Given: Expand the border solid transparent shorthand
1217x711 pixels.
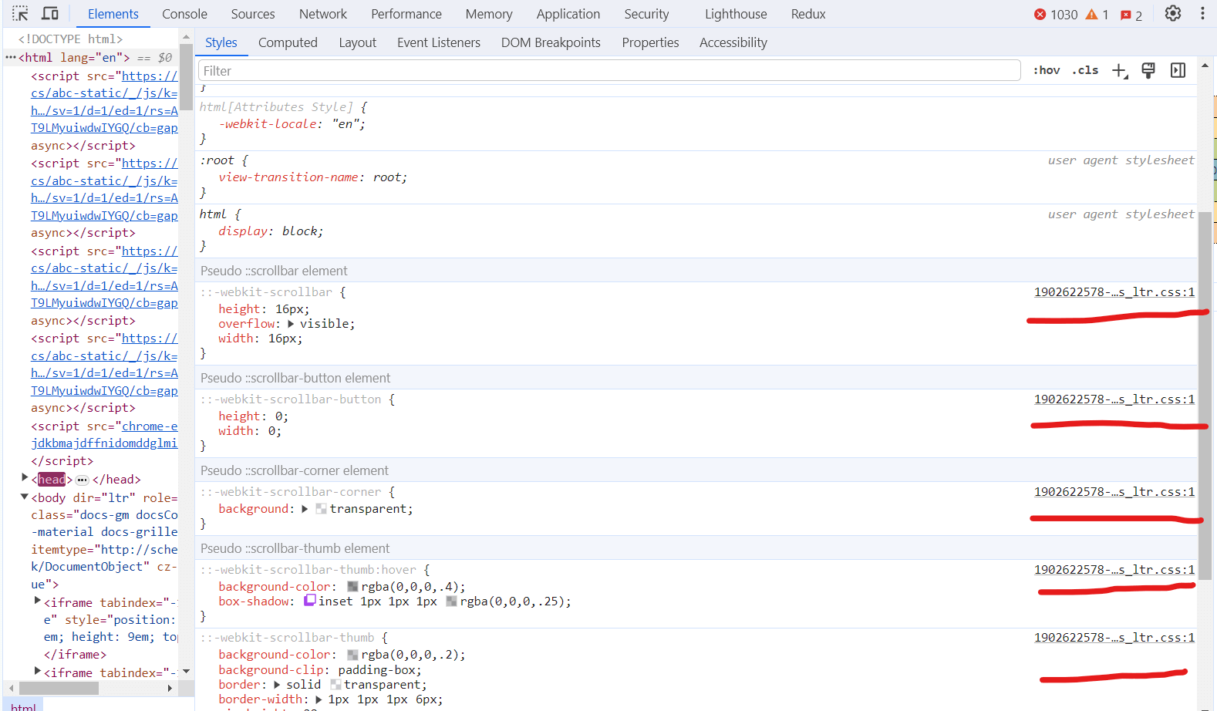Looking at the screenshot, I should [x=277, y=685].
